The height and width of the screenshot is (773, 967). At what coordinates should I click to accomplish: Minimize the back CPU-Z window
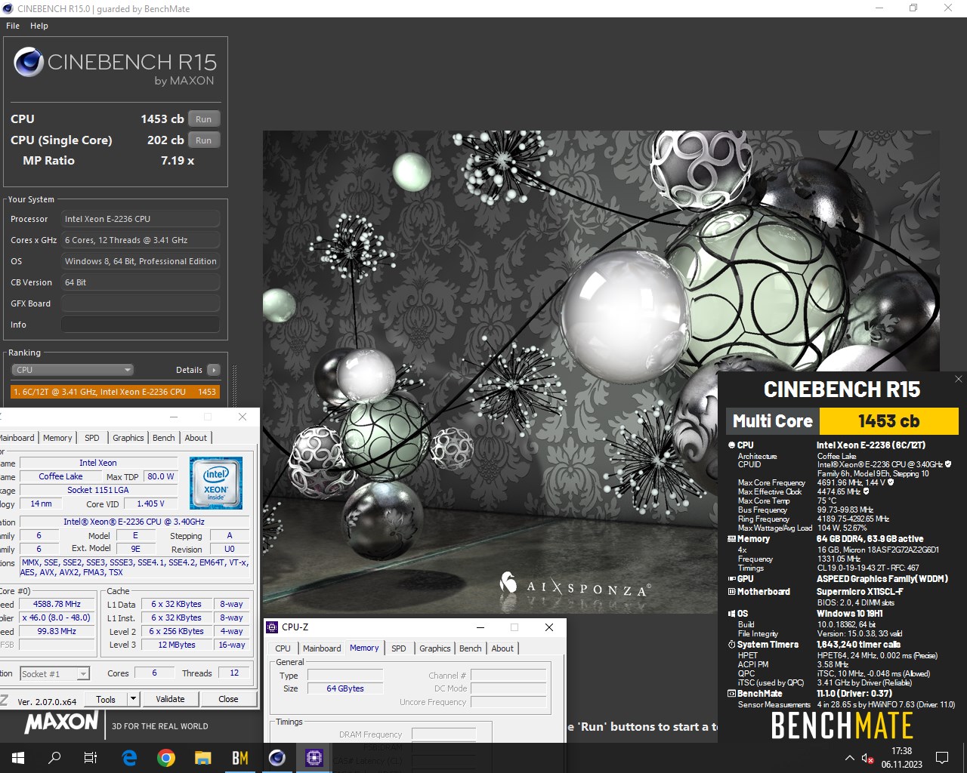click(174, 417)
